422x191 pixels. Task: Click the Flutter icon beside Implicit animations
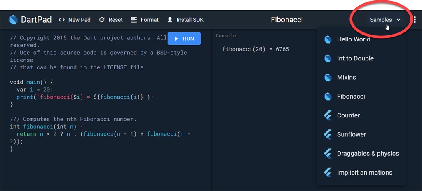[327, 173]
